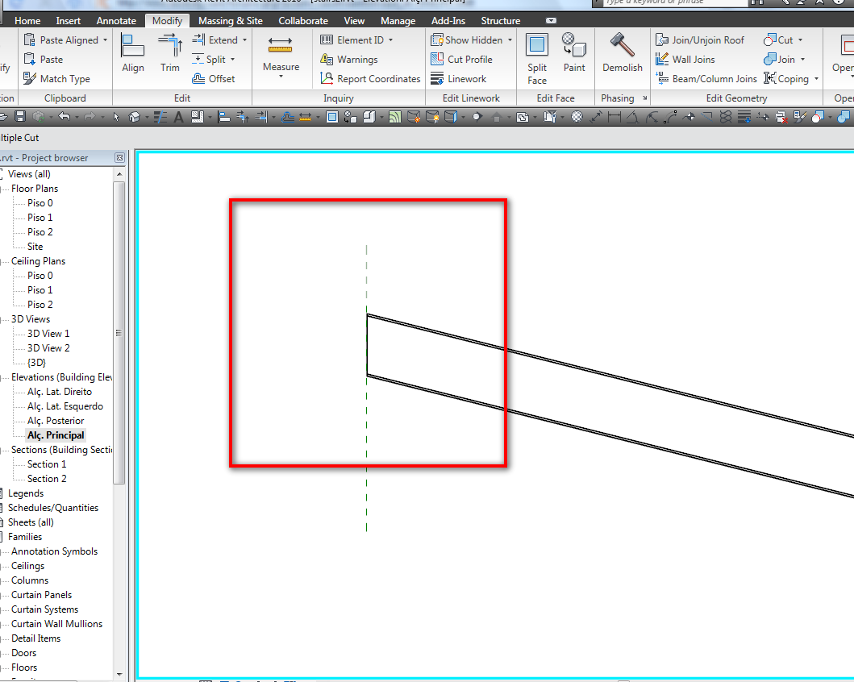Select the Paint tool
Screen dimensions: 854x682
574,52
